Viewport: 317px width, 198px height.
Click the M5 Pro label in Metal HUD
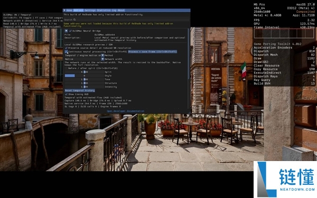(259, 4)
